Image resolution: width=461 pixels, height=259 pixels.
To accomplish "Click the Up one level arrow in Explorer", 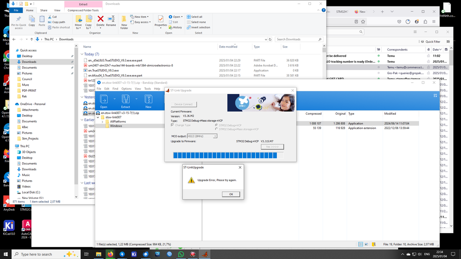I will pyautogui.click(x=31, y=39).
